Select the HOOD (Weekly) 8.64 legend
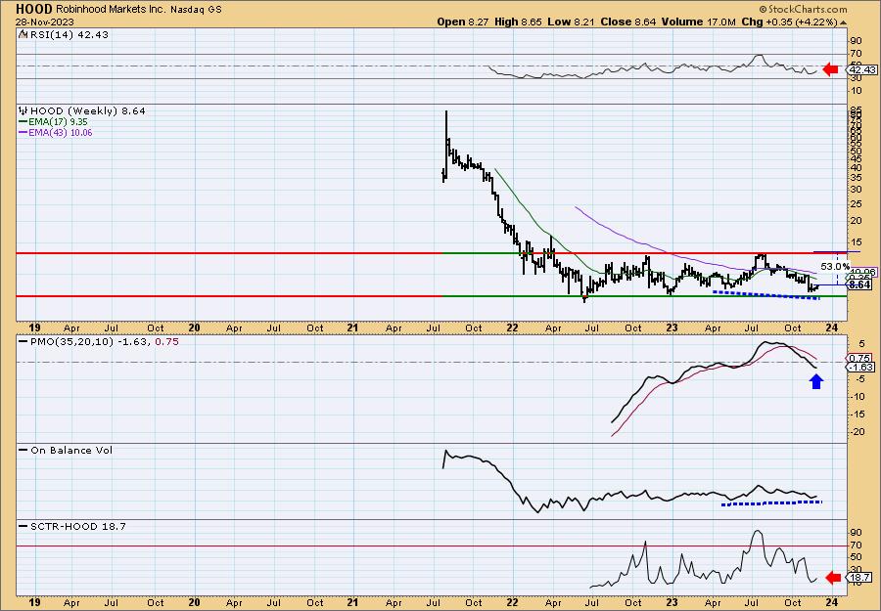Screen dimensions: 881x611 pos(87,111)
